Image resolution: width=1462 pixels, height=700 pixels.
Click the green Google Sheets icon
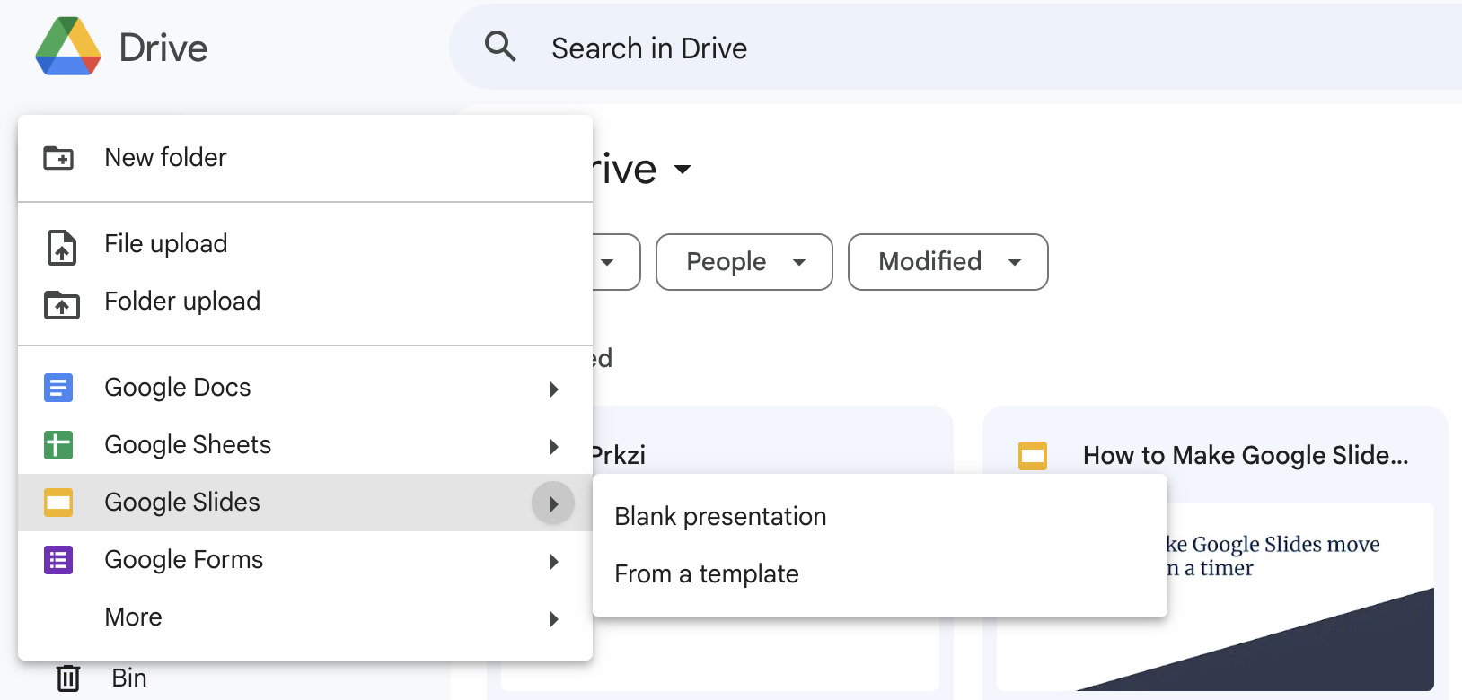(58, 445)
